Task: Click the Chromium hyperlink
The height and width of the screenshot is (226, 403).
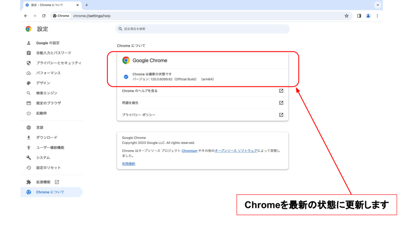Action: pos(189,151)
